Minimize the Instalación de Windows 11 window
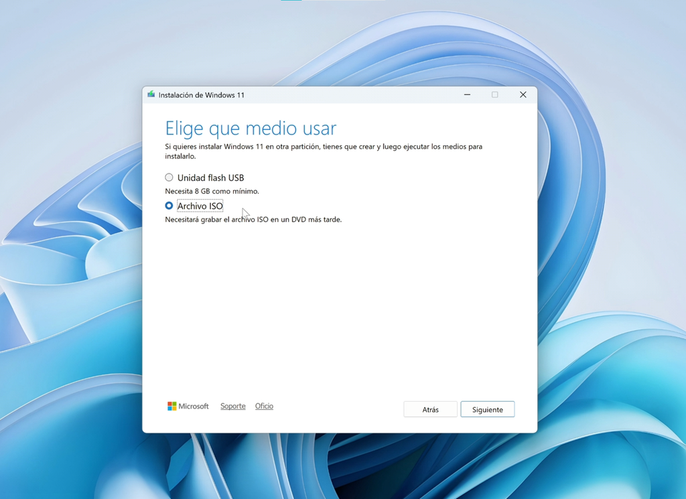Viewport: 686px width, 499px height. [467, 94]
